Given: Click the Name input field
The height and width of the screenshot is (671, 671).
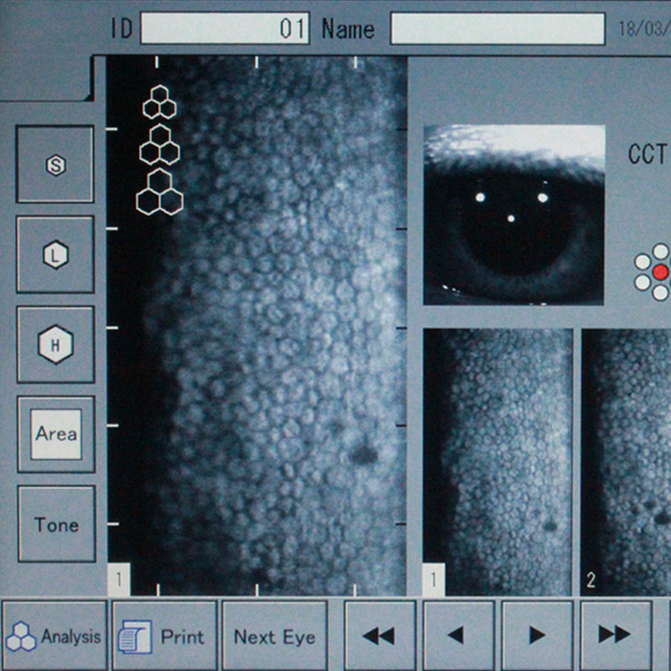Looking at the screenshot, I should point(497,29).
